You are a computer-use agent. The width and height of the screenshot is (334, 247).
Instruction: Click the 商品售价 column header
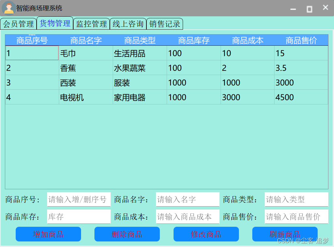coord(301,40)
